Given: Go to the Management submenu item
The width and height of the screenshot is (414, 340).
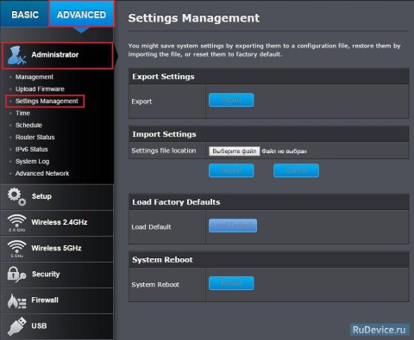Looking at the screenshot, I should [34, 77].
